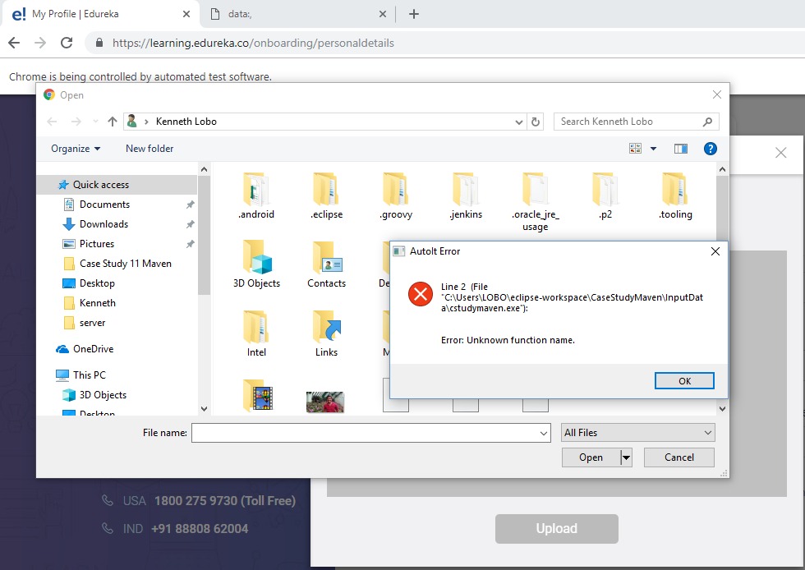The image size is (805, 570).
Task: Select the photo thumbnail file
Action: 325,402
